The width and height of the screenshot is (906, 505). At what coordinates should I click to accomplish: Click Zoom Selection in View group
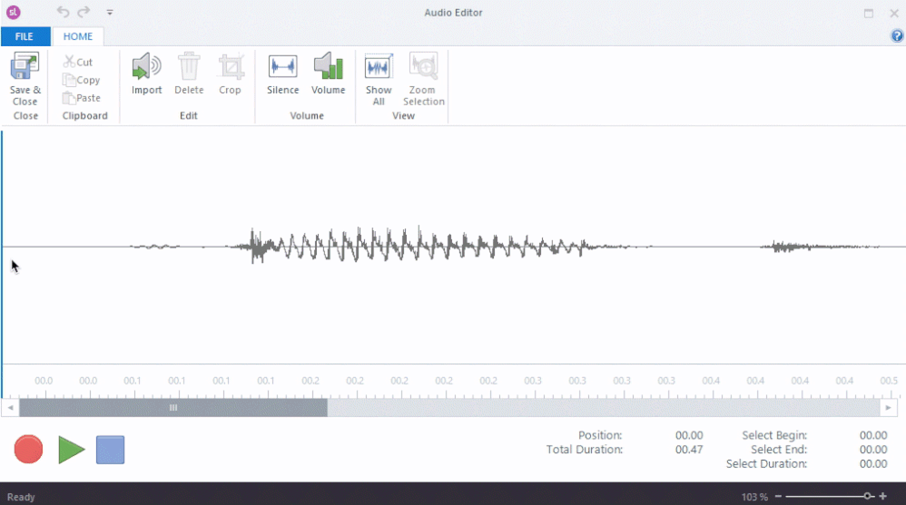click(424, 80)
